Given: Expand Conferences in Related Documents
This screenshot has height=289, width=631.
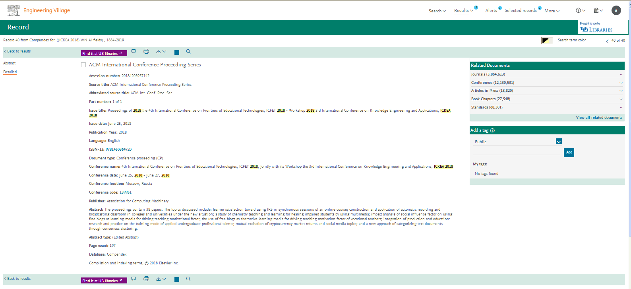Looking at the screenshot, I should pos(621,83).
